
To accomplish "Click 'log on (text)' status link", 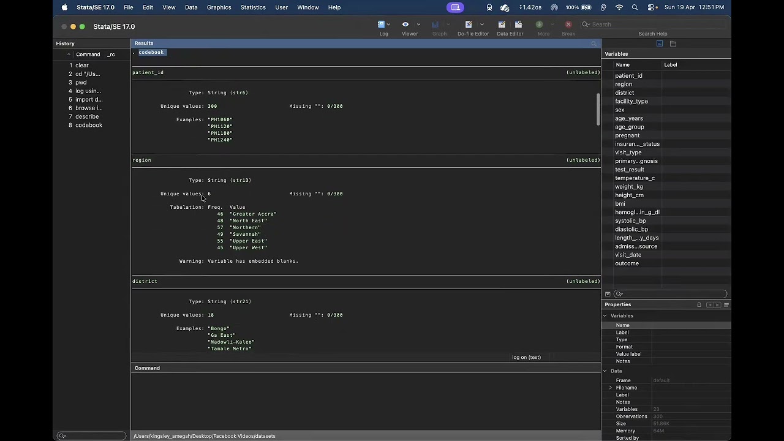I will pos(526,357).
